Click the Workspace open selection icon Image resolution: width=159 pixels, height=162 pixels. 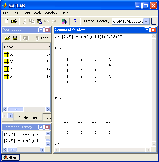[x=26, y=38]
